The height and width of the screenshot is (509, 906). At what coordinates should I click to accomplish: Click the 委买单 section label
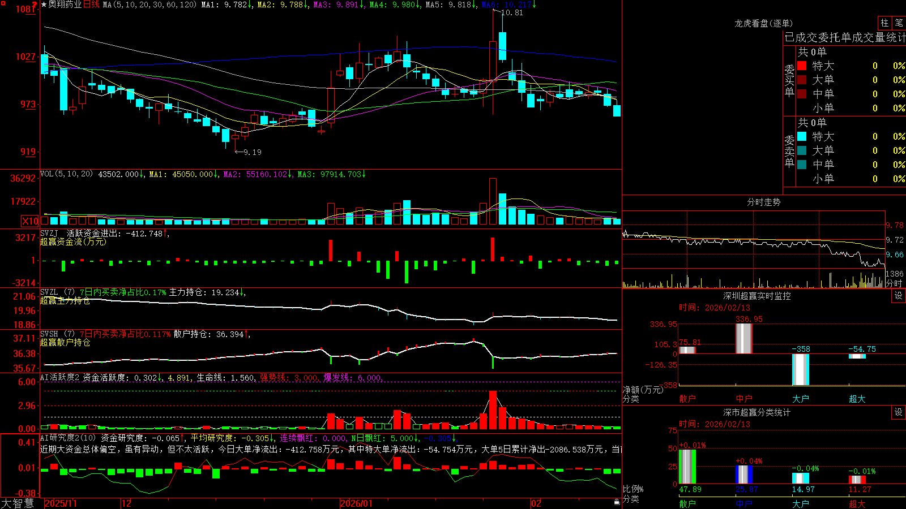click(x=789, y=80)
